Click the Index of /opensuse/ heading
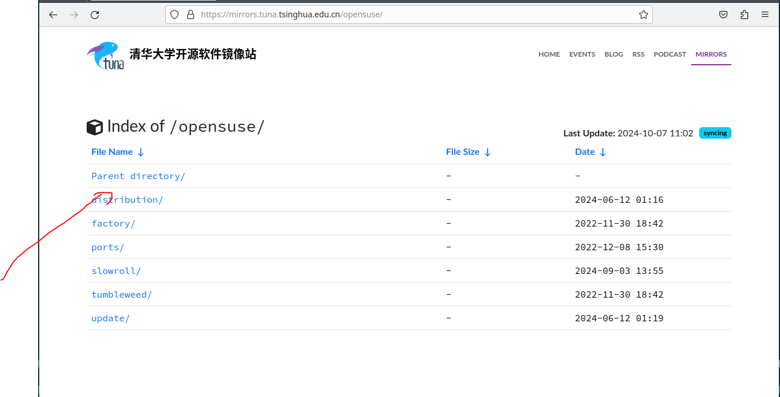The image size is (780, 397). point(185,127)
